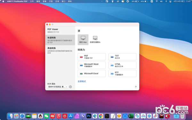This screenshot has width=192, height=120.
Task: Launch Microsoft Edge from the Dock
Action: [95, 116]
